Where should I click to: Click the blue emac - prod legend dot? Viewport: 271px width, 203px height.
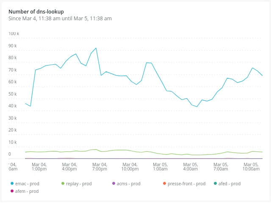(12, 184)
